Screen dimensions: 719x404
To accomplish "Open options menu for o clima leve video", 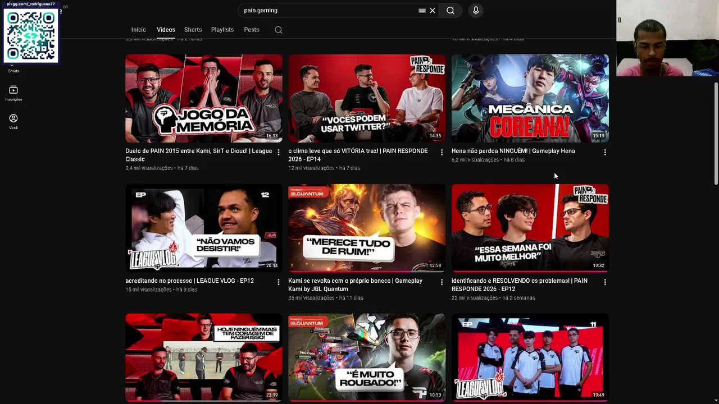I will [x=442, y=152].
